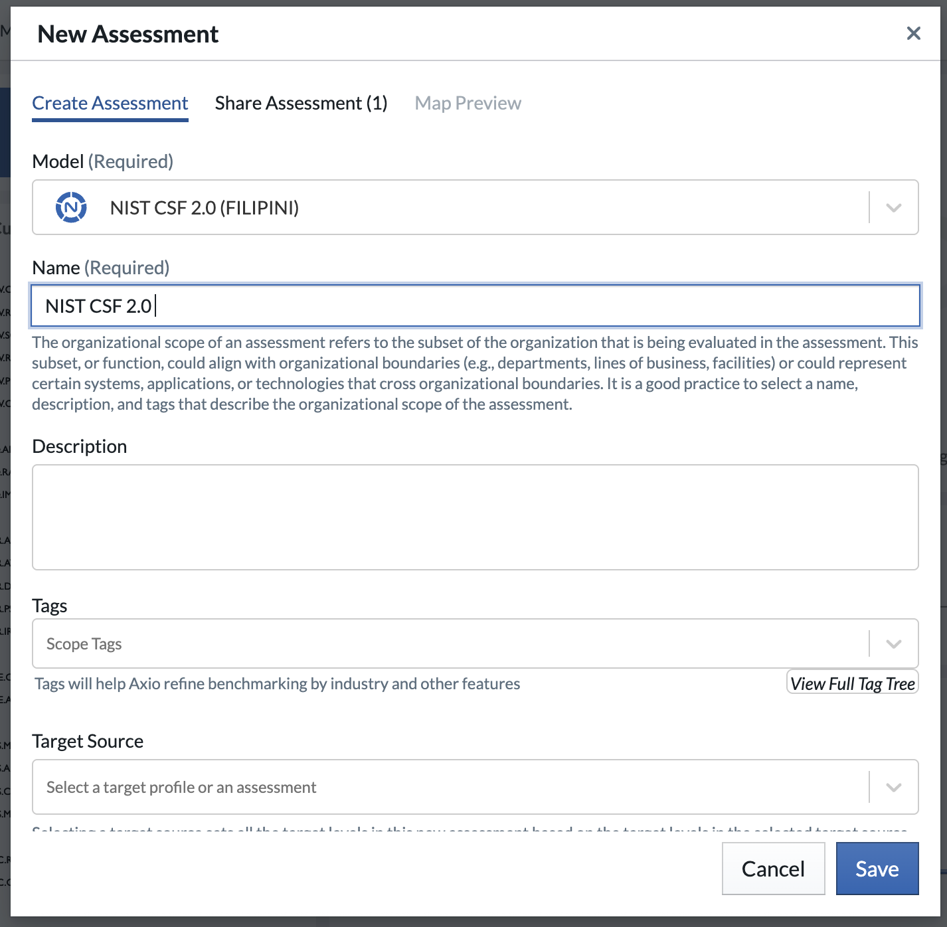Save the new assessment
Viewport: 947px width, 927px height.
[x=877, y=869]
